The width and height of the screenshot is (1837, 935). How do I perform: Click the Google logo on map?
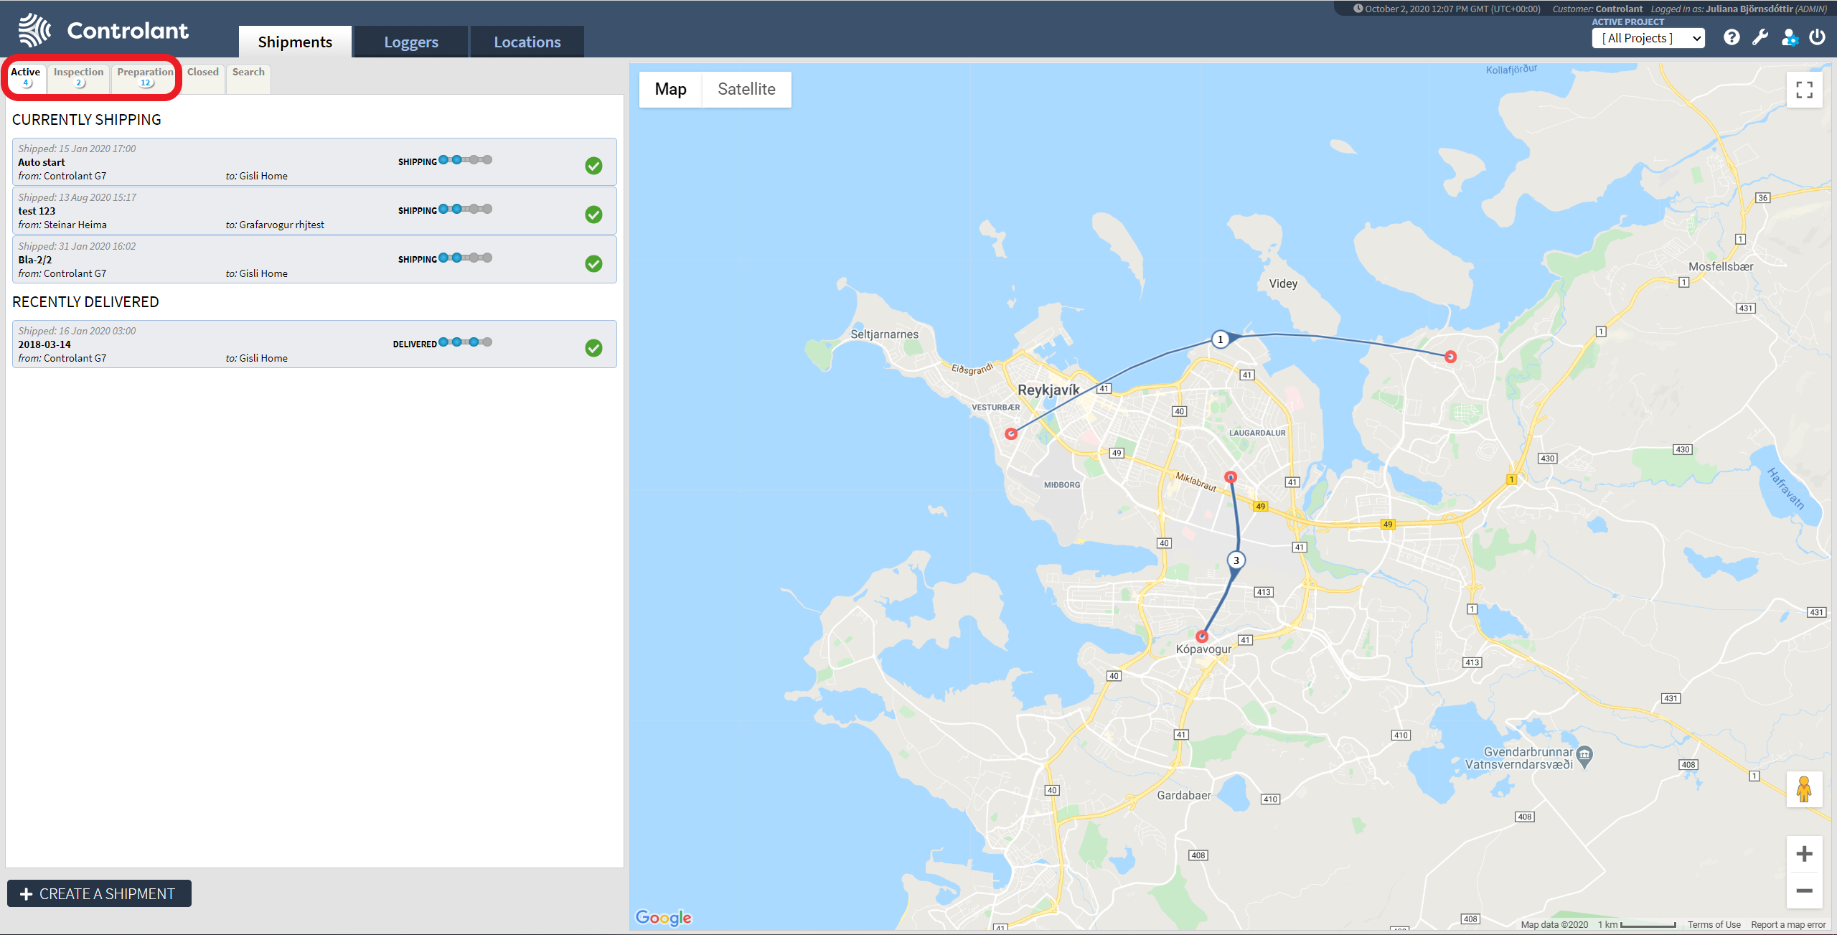click(x=664, y=918)
